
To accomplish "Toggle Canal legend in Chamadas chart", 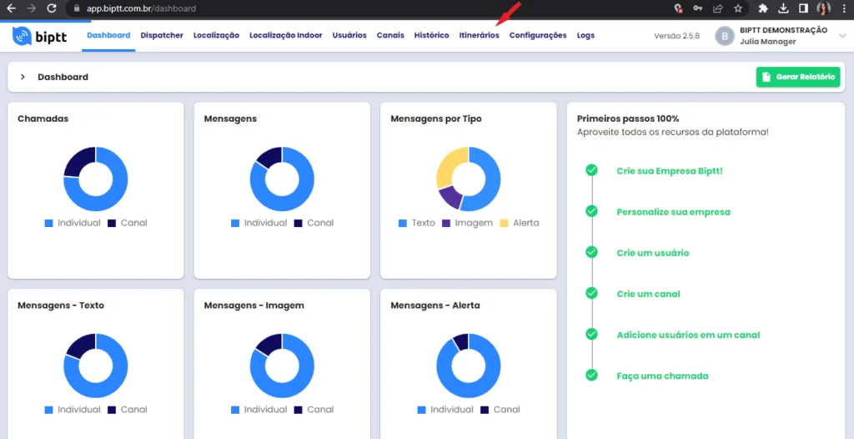I will pyautogui.click(x=128, y=223).
